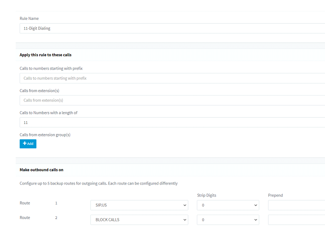Open the Route 2 BLOCK CALLS dropdown
The height and width of the screenshot is (234, 325).
click(x=139, y=220)
